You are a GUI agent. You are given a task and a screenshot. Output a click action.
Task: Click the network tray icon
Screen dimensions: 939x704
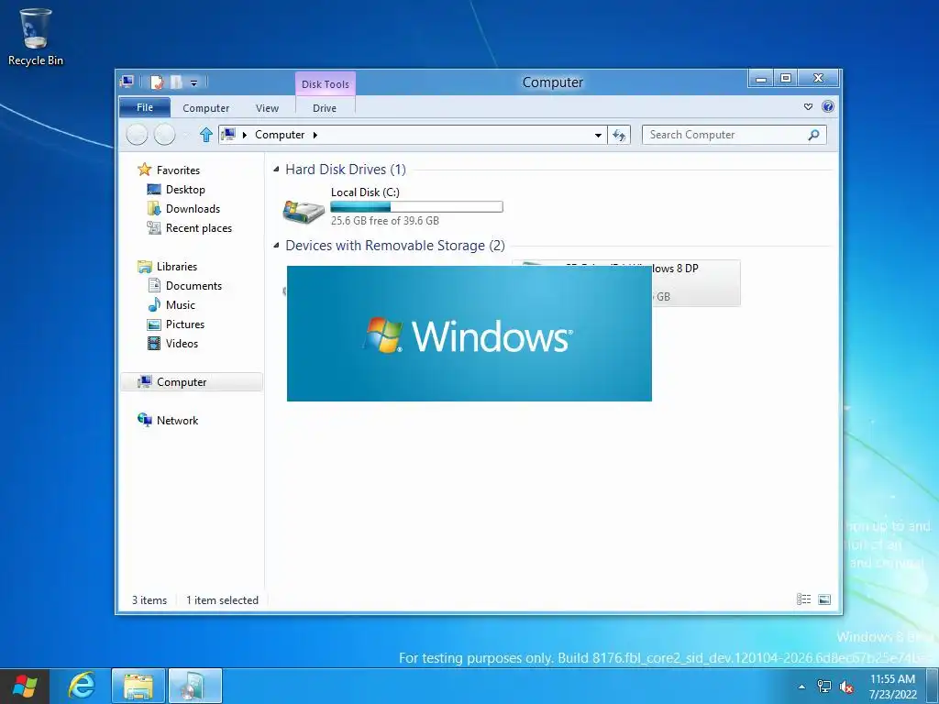pos(824,687)
